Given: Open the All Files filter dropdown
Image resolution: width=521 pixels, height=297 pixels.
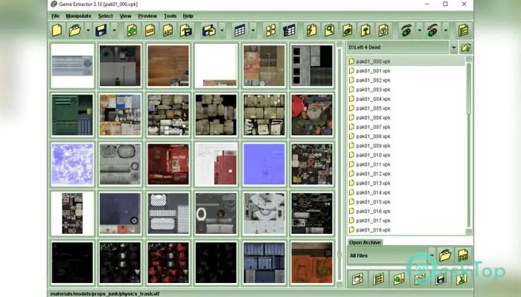Looking at the screenshot, I should [432, 255].
